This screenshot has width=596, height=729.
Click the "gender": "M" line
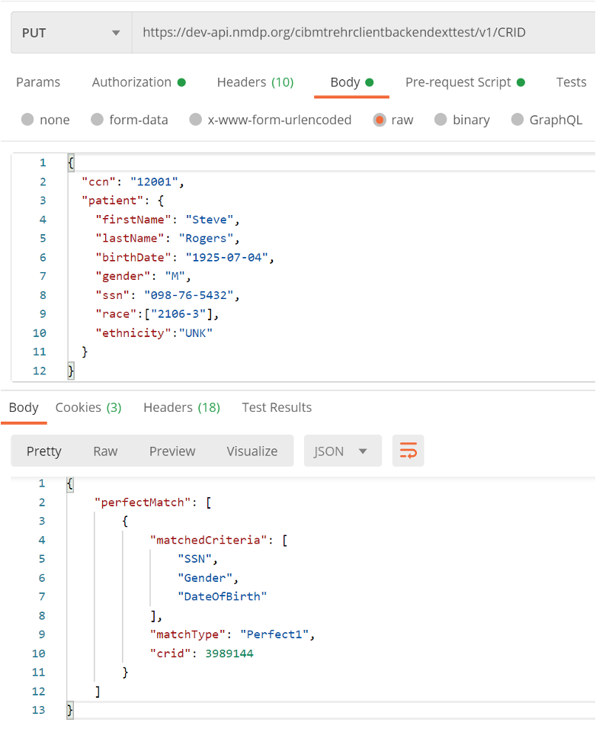(143, 276)
